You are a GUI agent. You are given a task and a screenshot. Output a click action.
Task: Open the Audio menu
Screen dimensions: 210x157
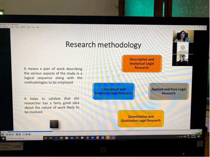[12, 27]
